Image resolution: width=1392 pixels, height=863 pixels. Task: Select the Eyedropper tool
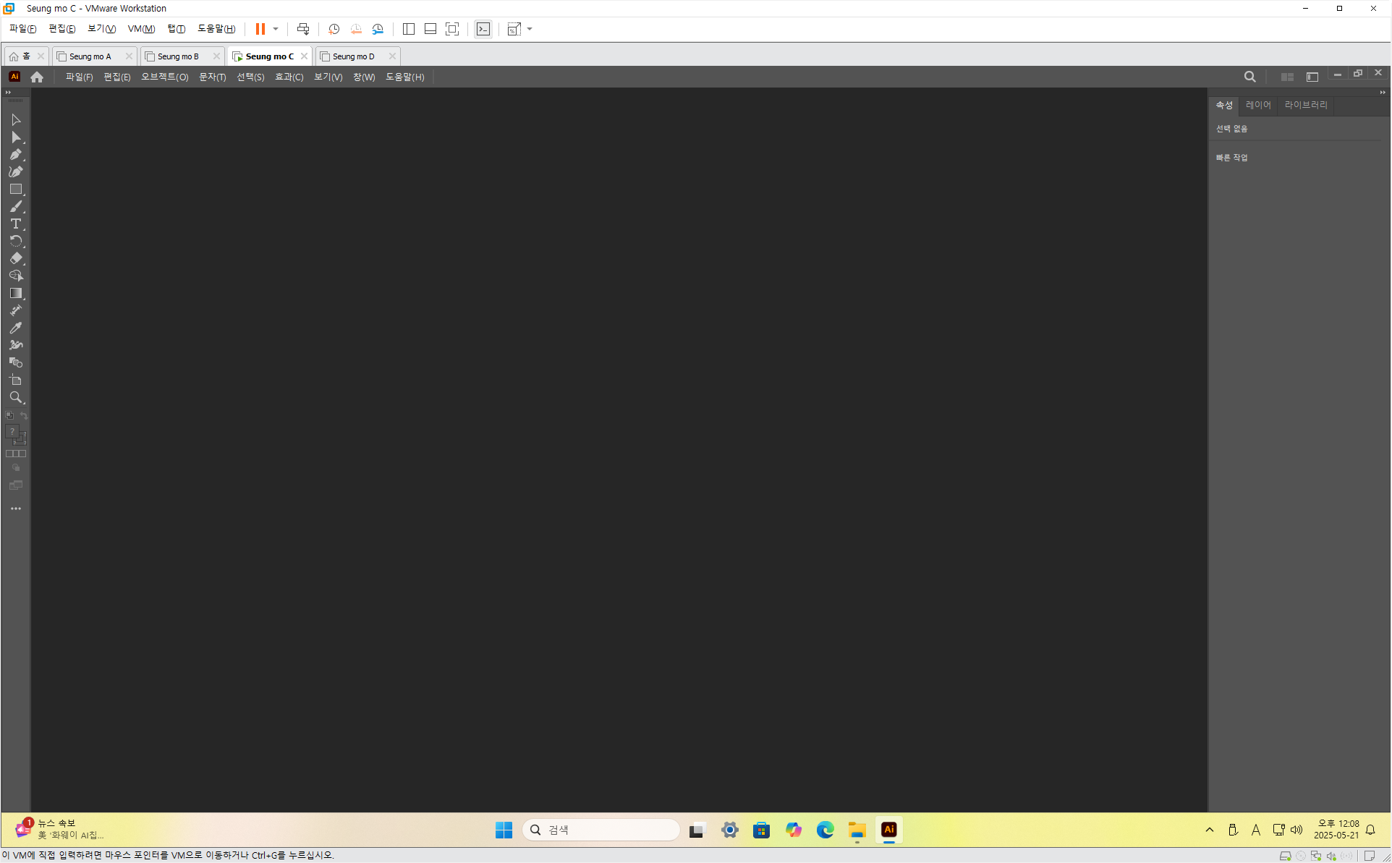(15, 328)
